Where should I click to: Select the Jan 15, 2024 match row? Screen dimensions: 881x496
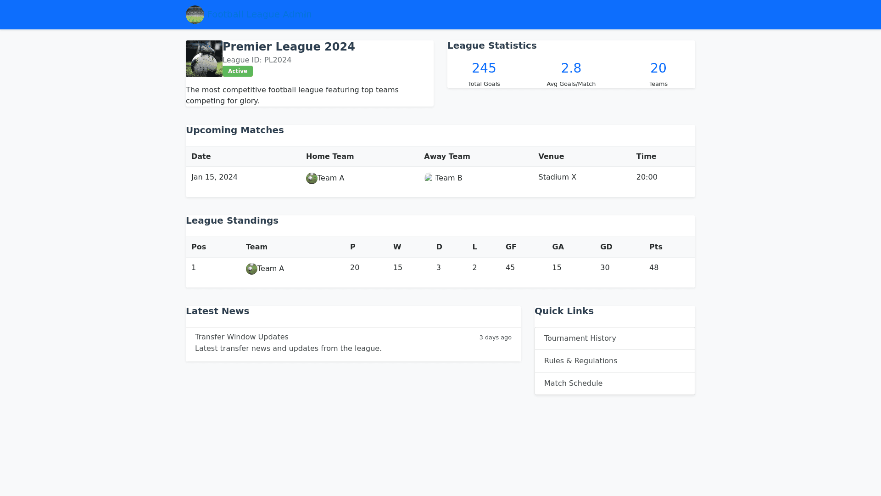pos(214,177)
